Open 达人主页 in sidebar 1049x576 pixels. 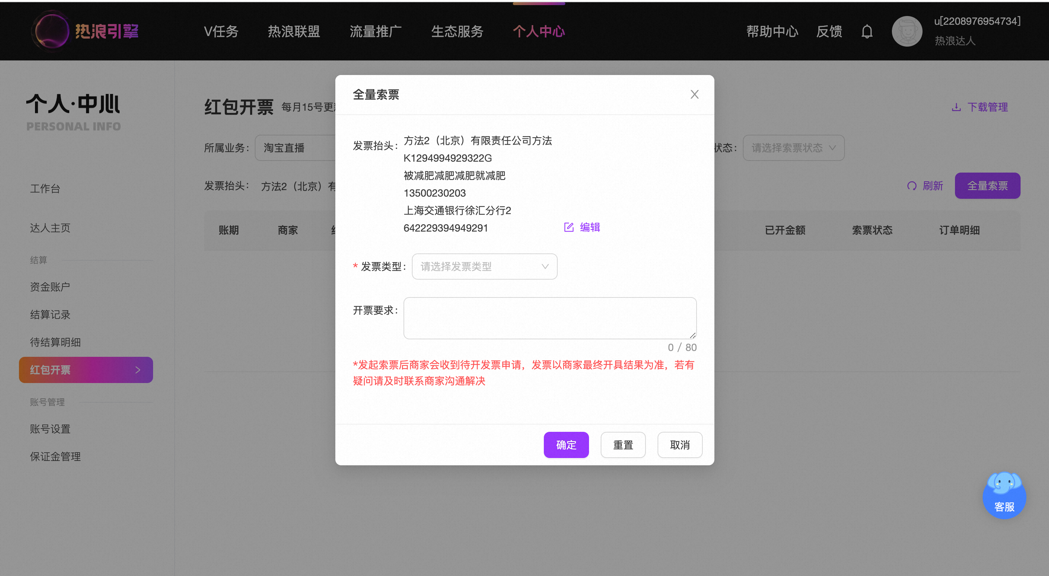[x=50, y=228]
